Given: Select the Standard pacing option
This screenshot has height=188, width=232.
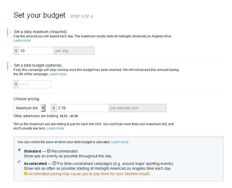Looking at the screenshot, I should pyautogui.click(x=19, y=150).
